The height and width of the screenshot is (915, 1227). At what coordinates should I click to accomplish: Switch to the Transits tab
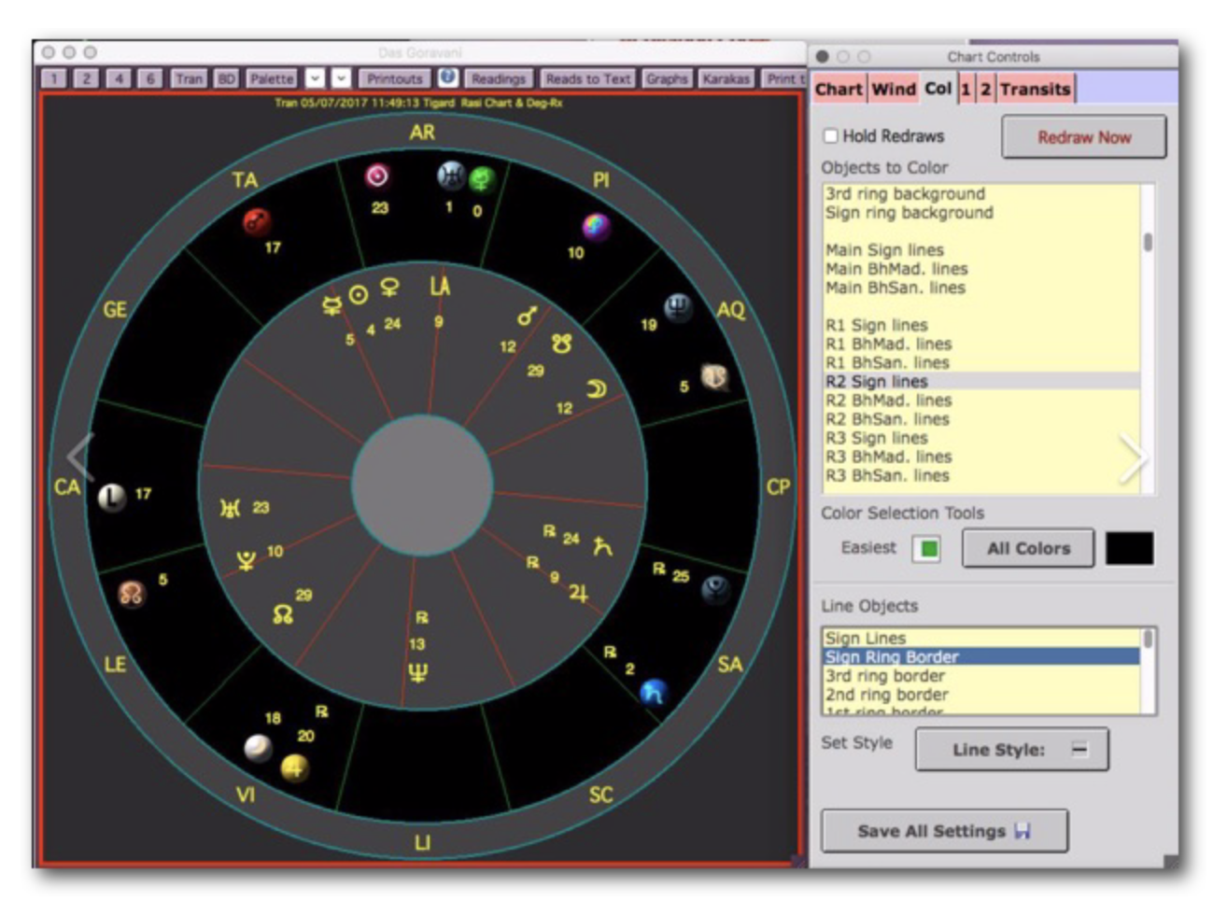click(x=1035, y=90)
